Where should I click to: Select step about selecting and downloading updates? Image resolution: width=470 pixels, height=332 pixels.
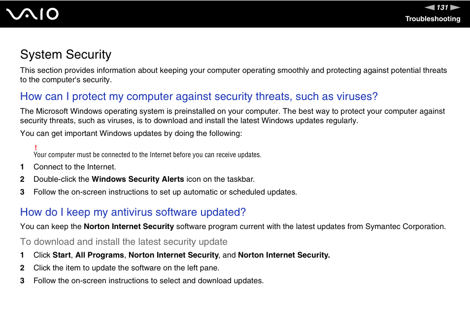[148, 281]
